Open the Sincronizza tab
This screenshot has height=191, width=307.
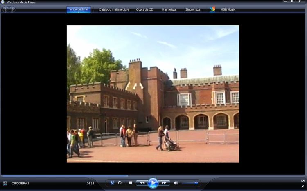point(193,9)
